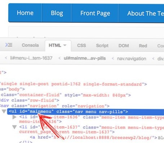Click the current_page_parent menu-item-1637 text
This screenshot has width=164, height=143.
coord(64,132)
